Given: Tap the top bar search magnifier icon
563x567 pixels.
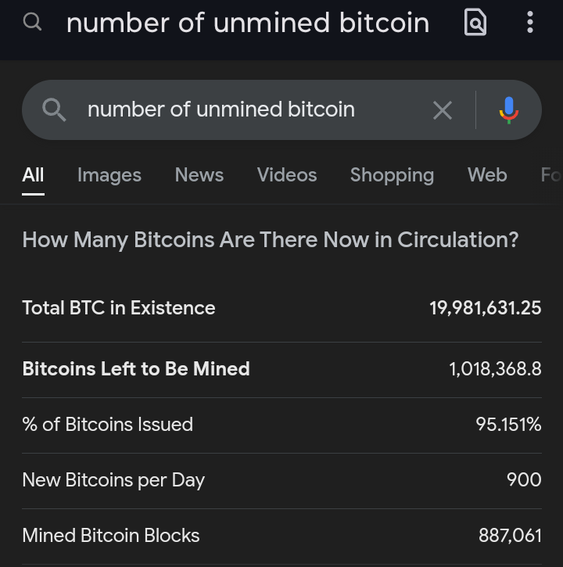Looking at the screenshot, I should [x=32, y=22].
